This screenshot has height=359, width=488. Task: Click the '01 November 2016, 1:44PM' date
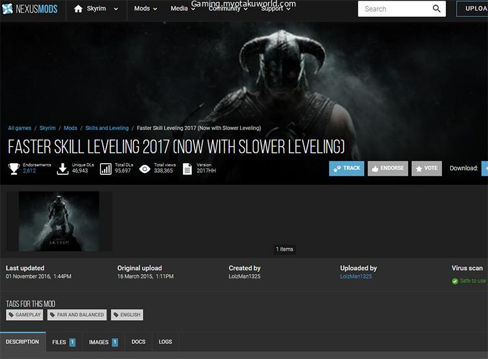[x=38, y=276]
